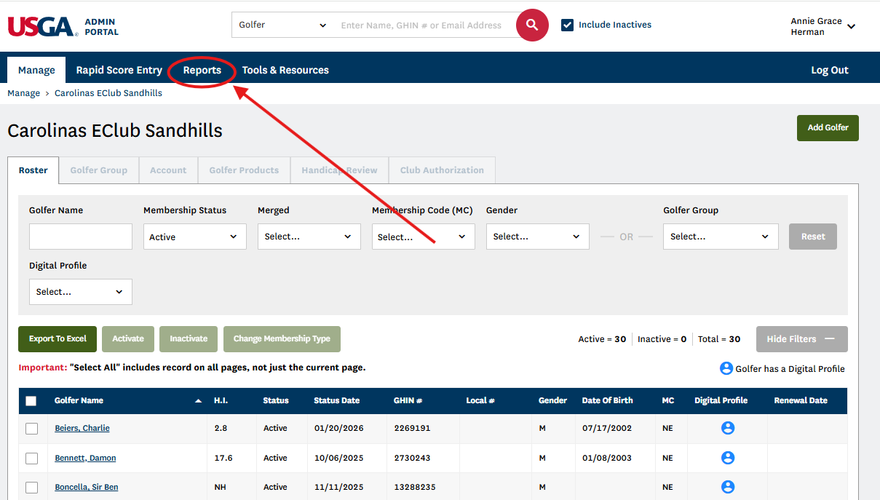Viewport: 880px width, 500px height.
Task: Tick the select-all checkbox in table header
Action: (31, 401)
